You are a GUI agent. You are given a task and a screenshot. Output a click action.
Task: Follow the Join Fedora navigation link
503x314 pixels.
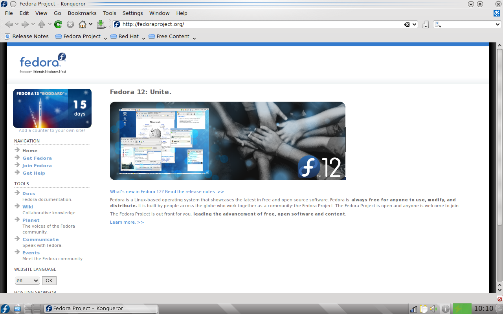pyautogui.click(x=37, y=166)
